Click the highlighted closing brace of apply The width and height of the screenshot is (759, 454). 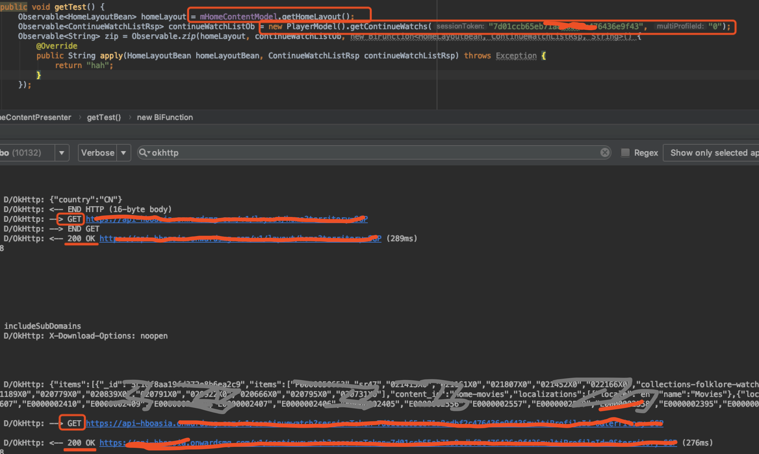39,75
